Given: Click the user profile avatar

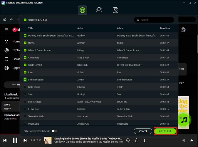Looking at the screenshot, I should (183, 30).
